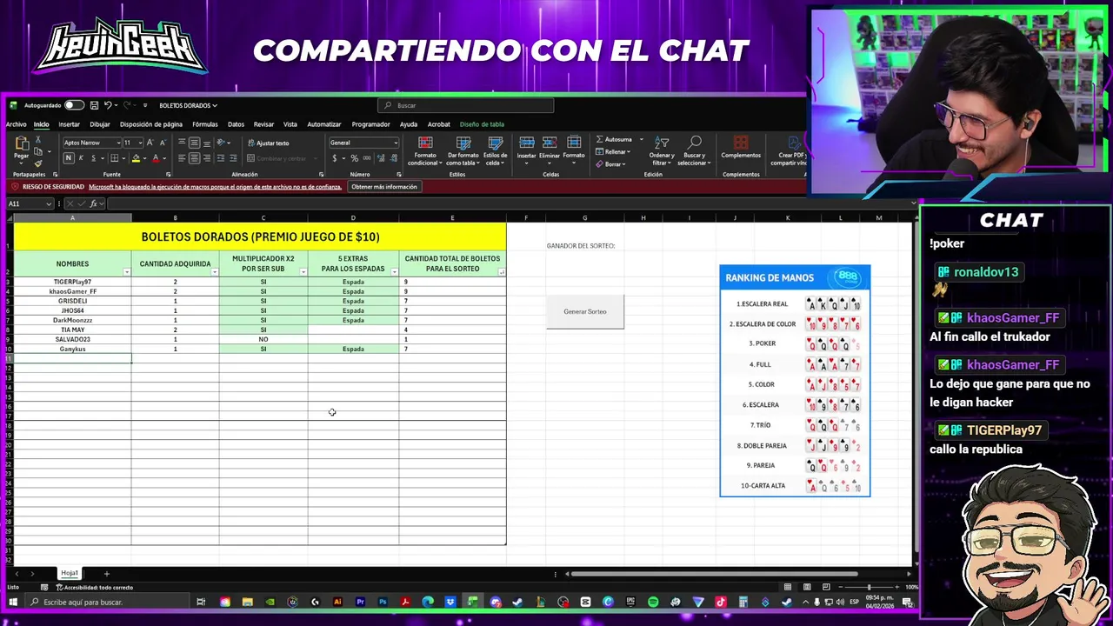Open the Archivo tab
The height and width of the screenshot is (626, 1113).
tap(17, 124)
